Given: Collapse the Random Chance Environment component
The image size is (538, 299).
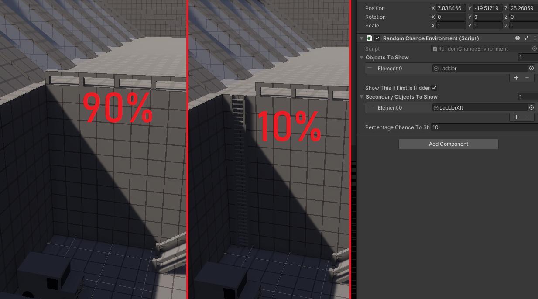Looking at the screenshot, I should pyautogui.click(x=361, y=38).
